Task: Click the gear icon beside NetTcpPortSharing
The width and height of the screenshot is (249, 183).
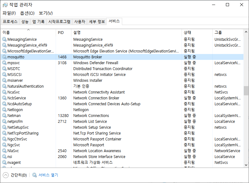Action: 4,133
